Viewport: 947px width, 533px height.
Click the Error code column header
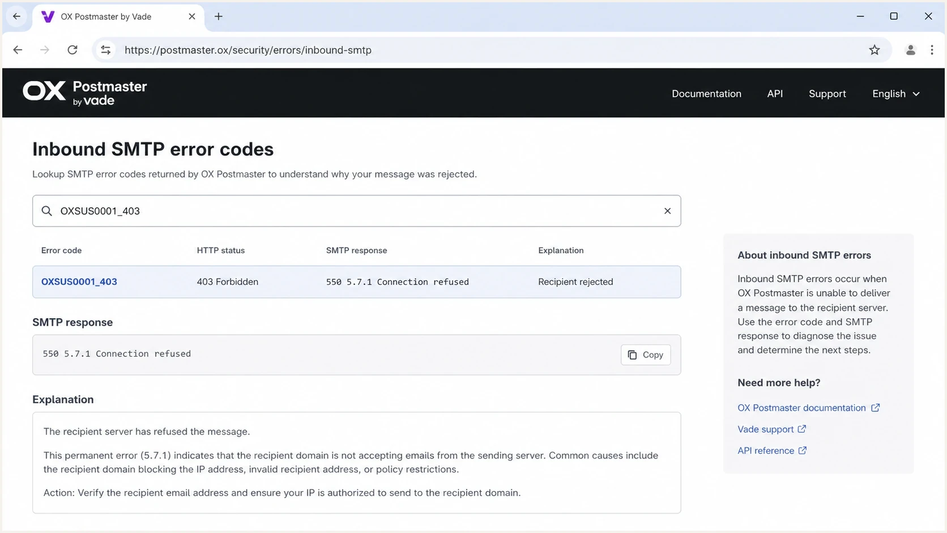coord(61,250)
